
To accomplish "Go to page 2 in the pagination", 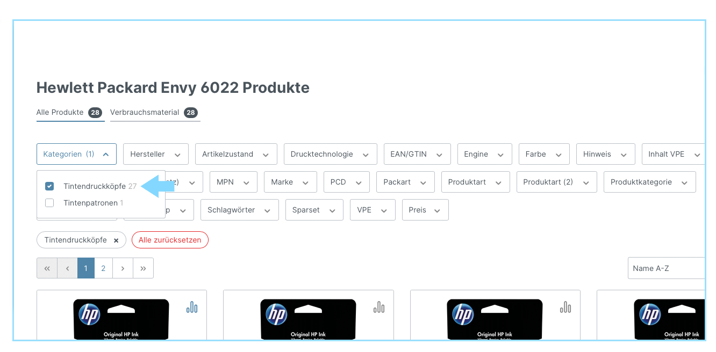I will [103, 268].
